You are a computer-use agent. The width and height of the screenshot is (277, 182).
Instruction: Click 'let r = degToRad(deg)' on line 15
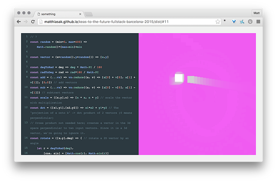point(55,148)
